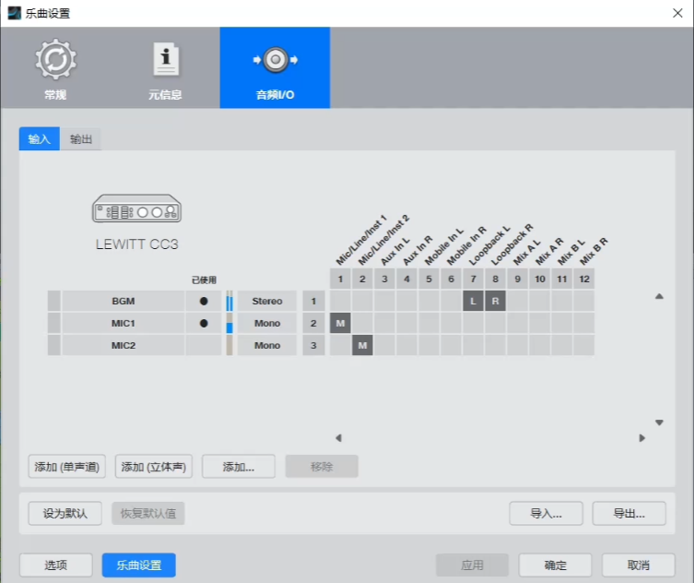Toggle BGM left channel L on Loopback L
This screenshot has width=694, height=583.
473,302
